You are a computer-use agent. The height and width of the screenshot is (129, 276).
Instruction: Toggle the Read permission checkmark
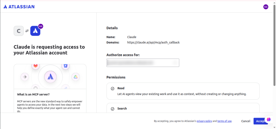coord(112,89)
